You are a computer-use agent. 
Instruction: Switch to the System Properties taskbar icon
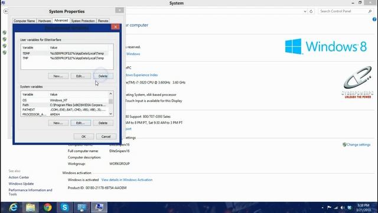tap(99, 208)
